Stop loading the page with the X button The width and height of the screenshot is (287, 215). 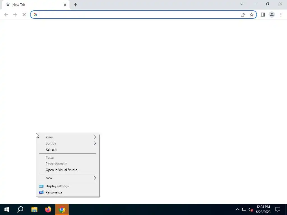point(24,15)
